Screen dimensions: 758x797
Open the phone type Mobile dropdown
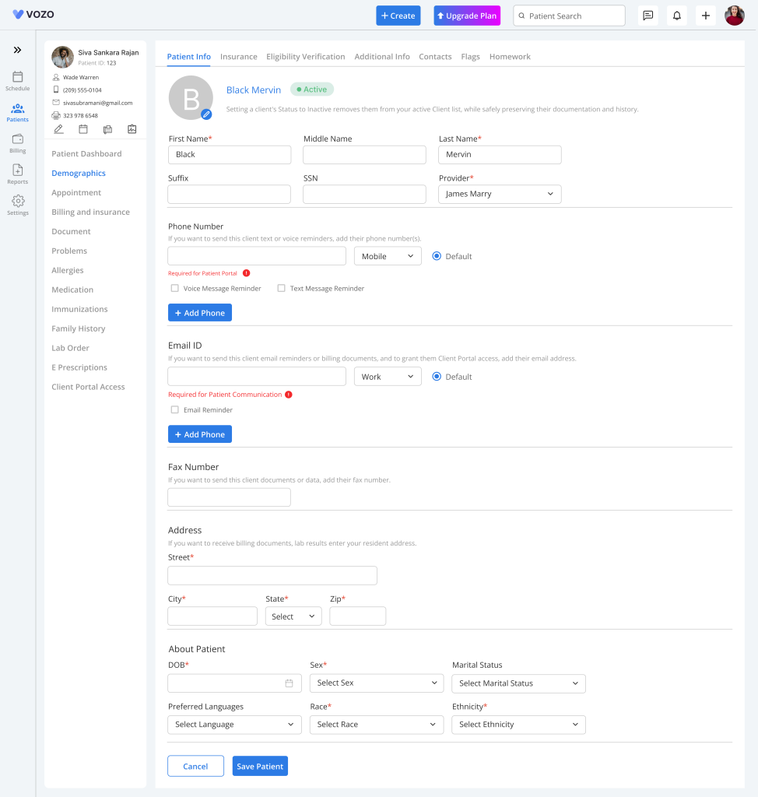pos(388,256)
